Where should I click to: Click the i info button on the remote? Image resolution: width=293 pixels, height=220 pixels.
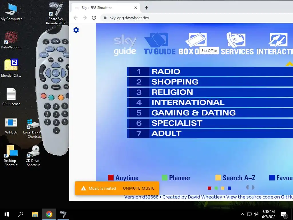[x=60, y=60]
